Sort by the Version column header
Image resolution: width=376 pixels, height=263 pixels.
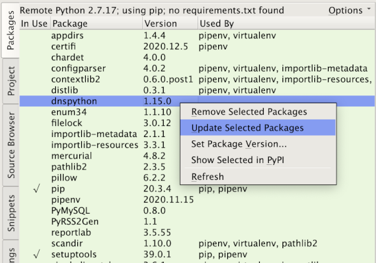click(x=170, y=23)
